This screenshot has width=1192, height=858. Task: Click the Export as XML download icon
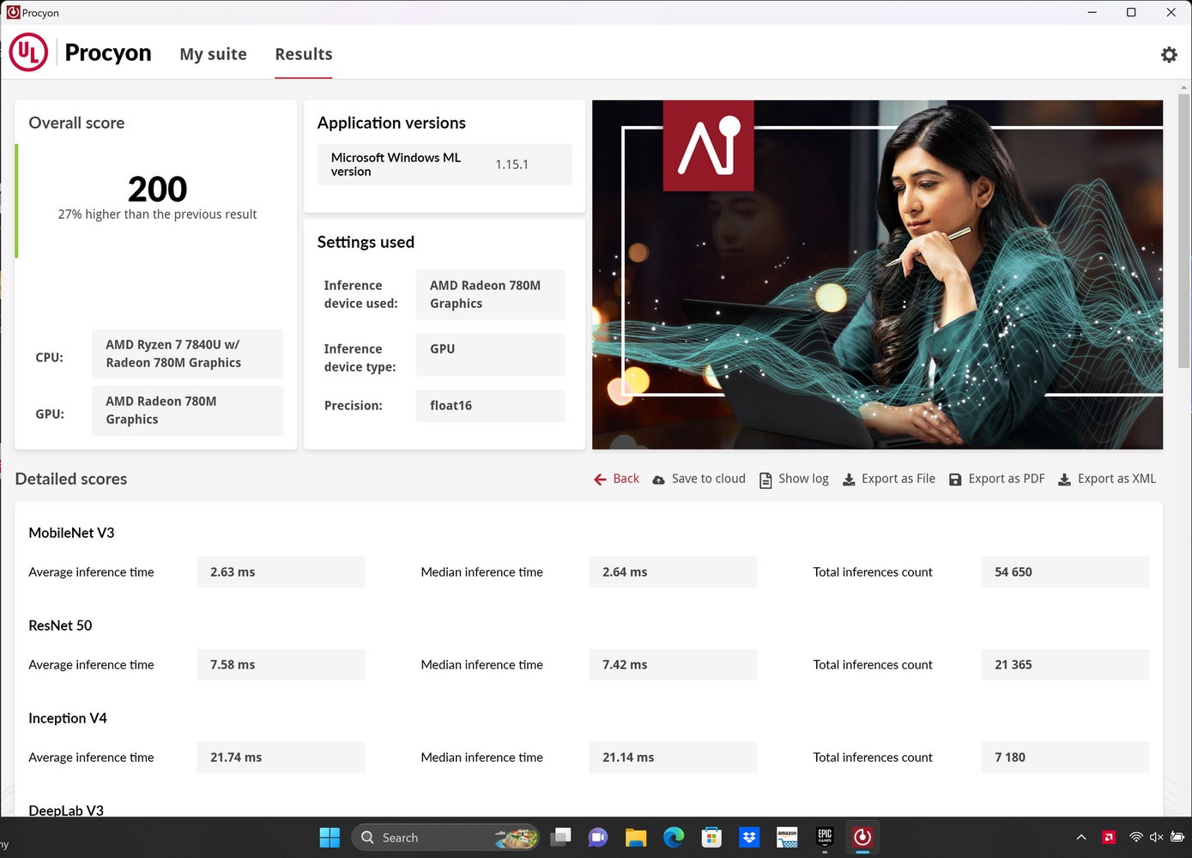(x=1064, y=480)
